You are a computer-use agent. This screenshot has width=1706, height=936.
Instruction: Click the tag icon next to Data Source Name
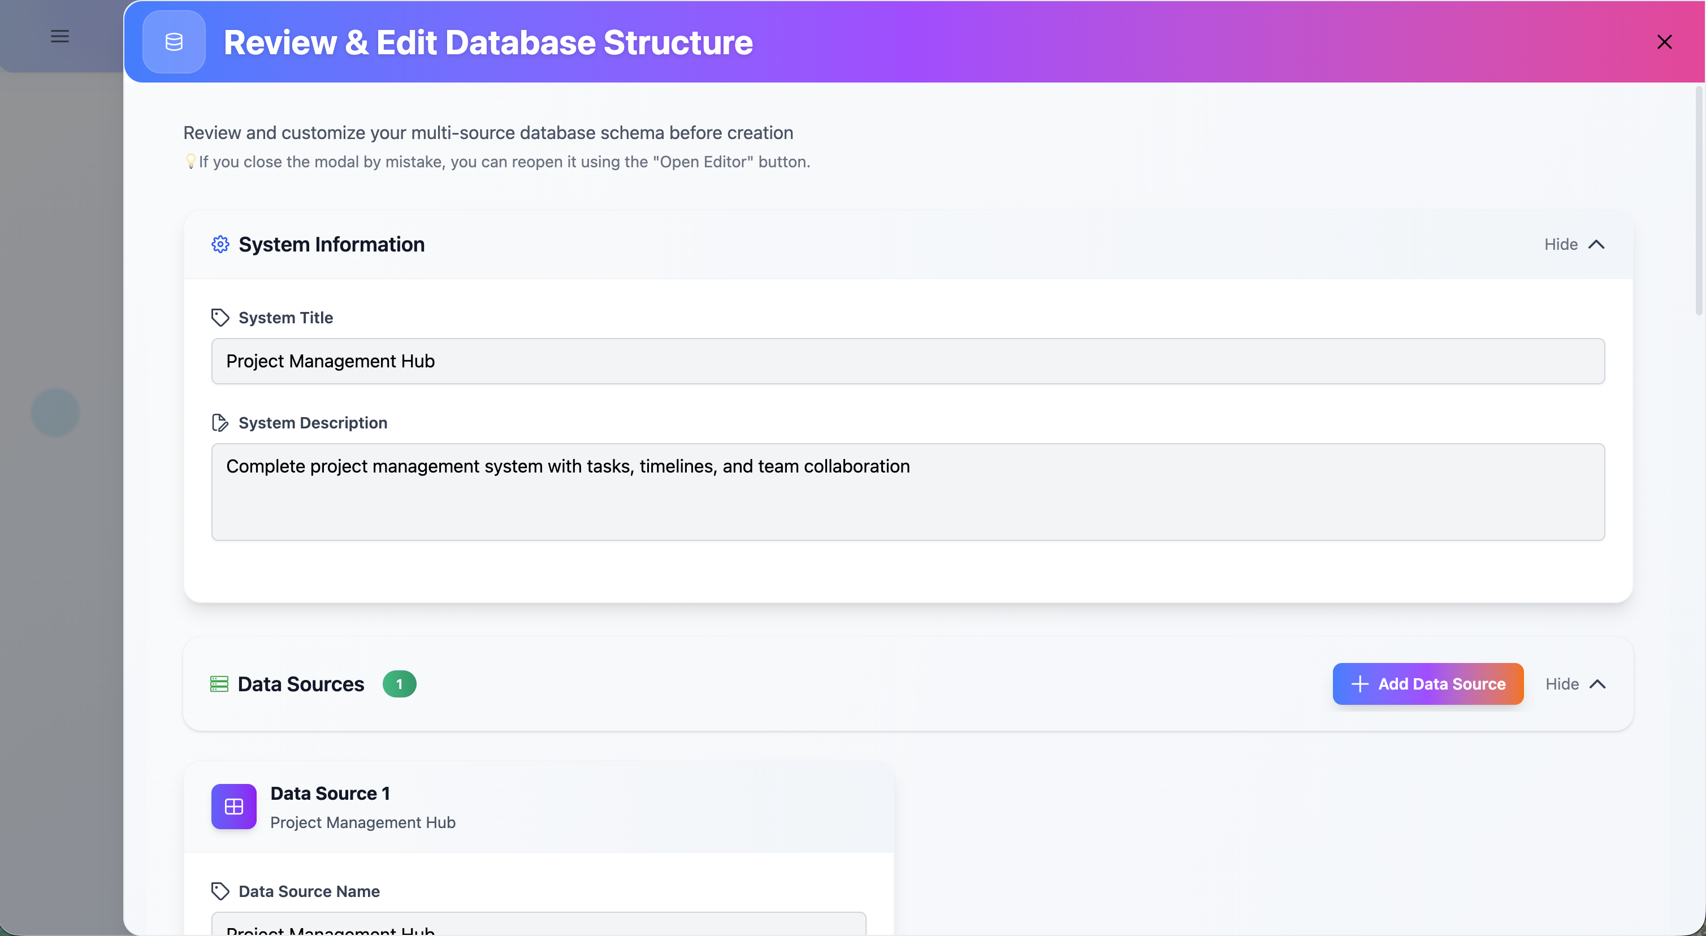[x=220, y=891]
